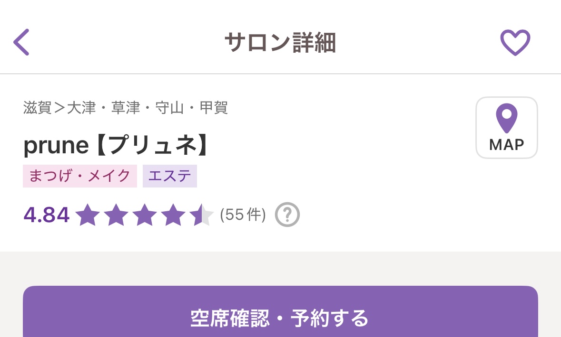Image resolution: width=561 pixels, height=337 pixels.
Task: Go back using the left chevron arrow
Action: [21, 42]
